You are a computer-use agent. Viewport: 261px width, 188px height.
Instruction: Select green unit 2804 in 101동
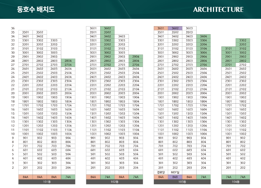click(x=68, y=61)
